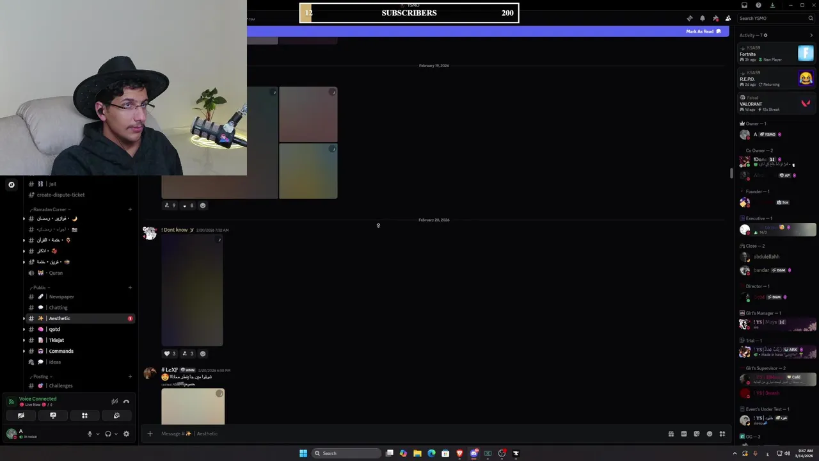Add channel to Public category
Screen dimensions: 819x461
130,287
